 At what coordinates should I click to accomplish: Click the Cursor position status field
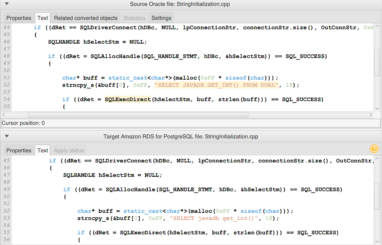point(23,123)
